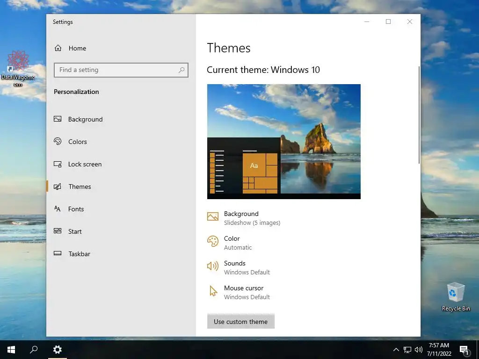Close the Settings window
The height and width of the screenshot is (359, 479).
pyautogui.click(x=410, y=22)
